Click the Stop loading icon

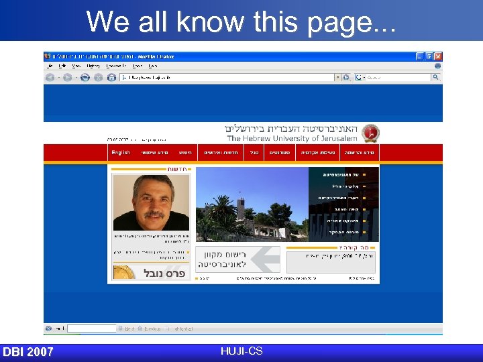click(98, 78)
